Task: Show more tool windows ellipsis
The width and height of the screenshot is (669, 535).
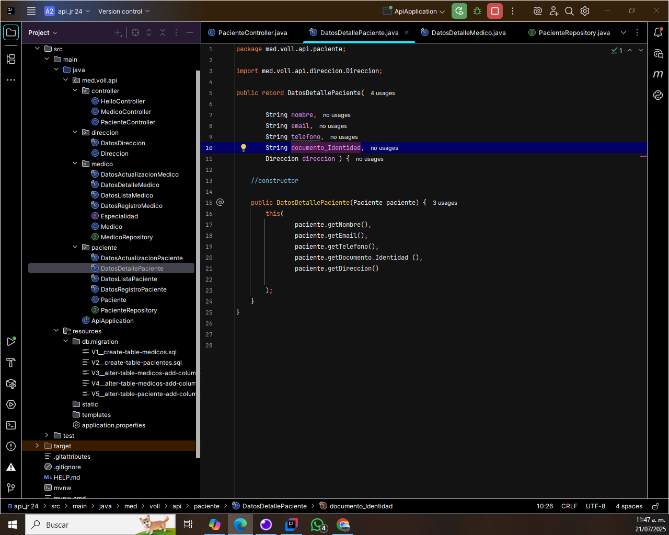Action: (x=11, y=80)
